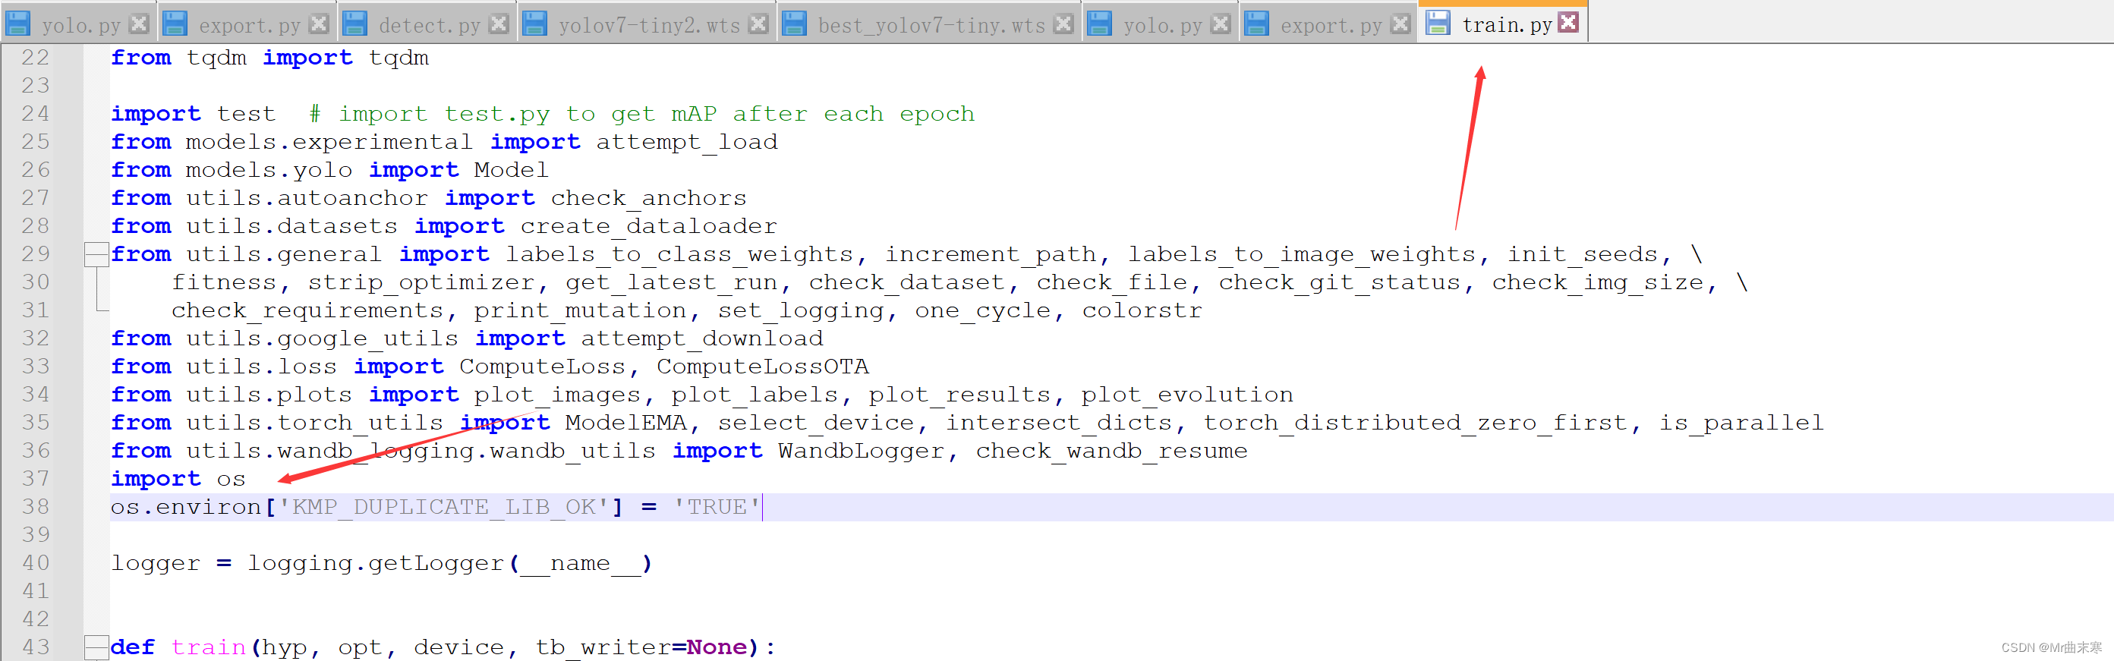Viewport: 2114px width, 661px height.
Task: Click the disk icon on train.py tab
Action: click(x=1438, y=23)
